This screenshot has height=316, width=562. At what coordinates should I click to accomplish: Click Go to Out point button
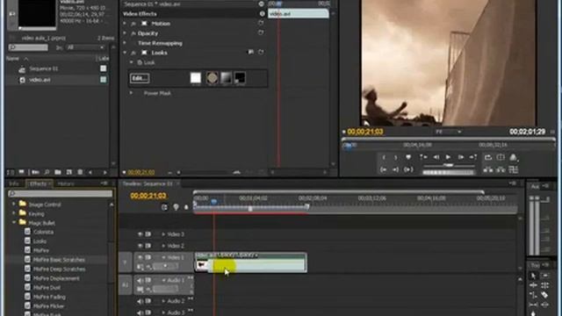coord(396,169)
